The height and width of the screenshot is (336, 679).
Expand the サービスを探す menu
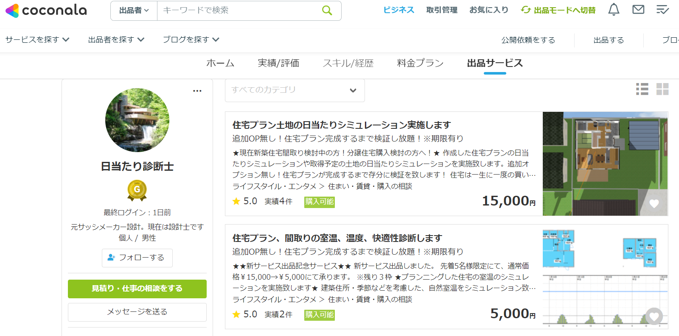[37, 40]
